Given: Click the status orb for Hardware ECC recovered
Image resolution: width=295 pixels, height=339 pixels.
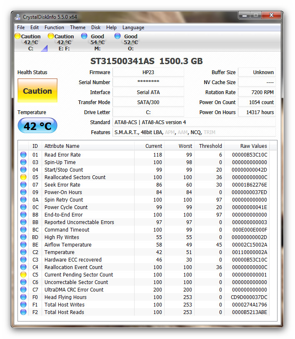Looking at the screenshot, I should pyautogui.click(x=23, y=259).
